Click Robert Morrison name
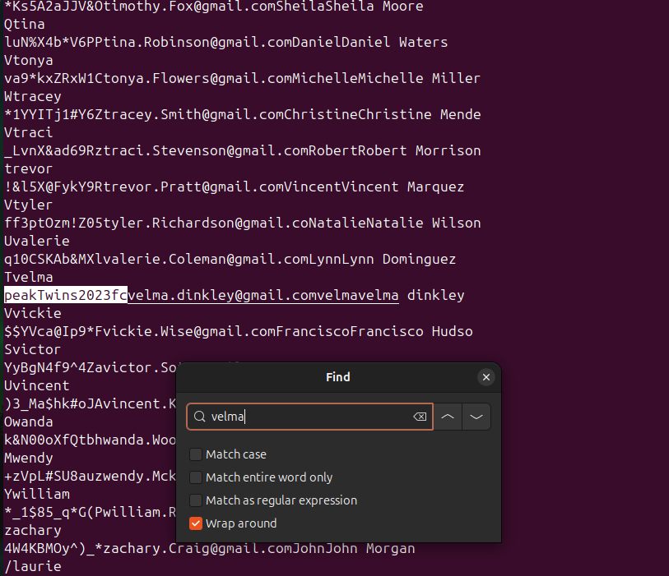 coord(420,150)
